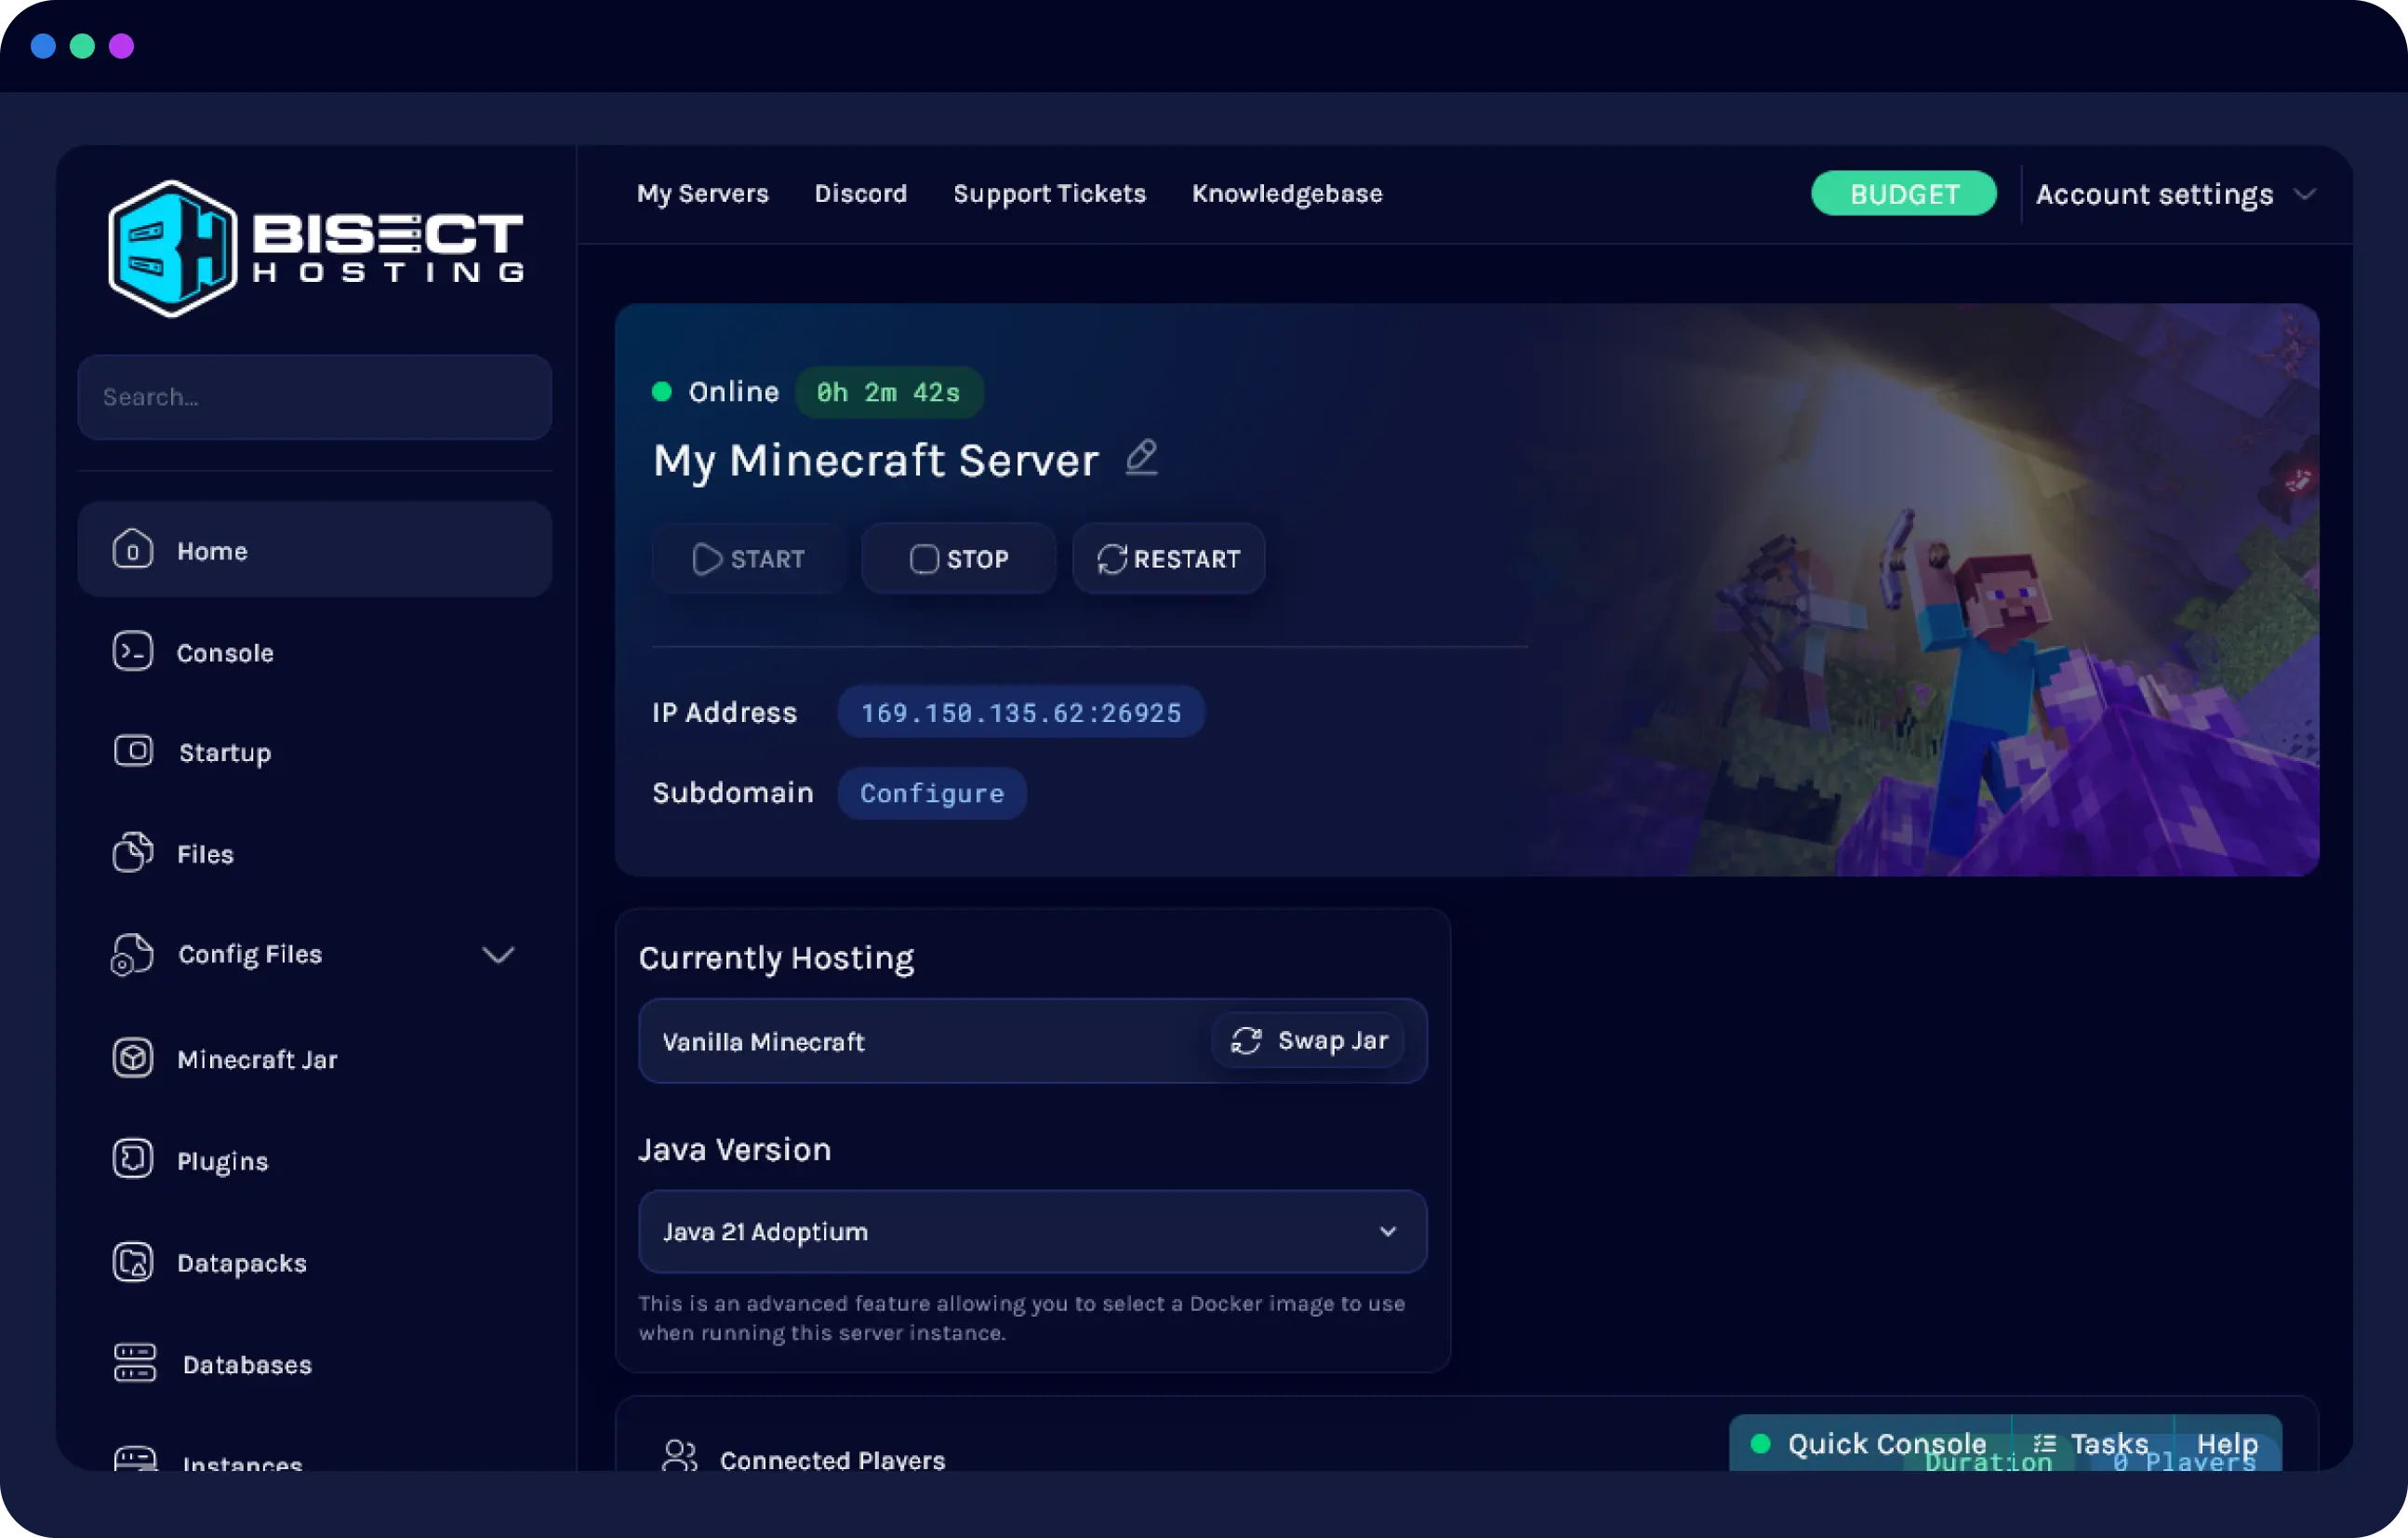
Task: Click the Swap Jar button
Action: (x=1307, y=1040)
